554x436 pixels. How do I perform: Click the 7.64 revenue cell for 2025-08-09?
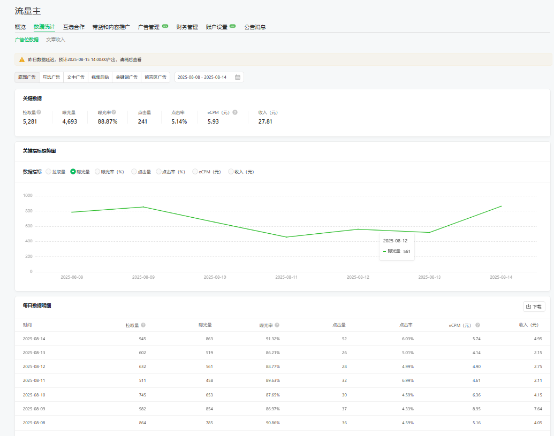point(538,409)
